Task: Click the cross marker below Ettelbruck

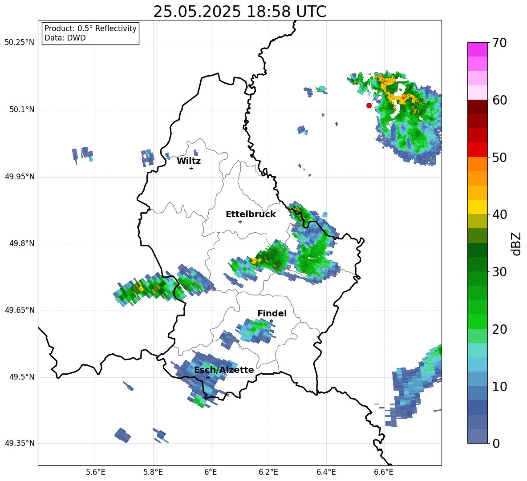Action: click(240, 222)
